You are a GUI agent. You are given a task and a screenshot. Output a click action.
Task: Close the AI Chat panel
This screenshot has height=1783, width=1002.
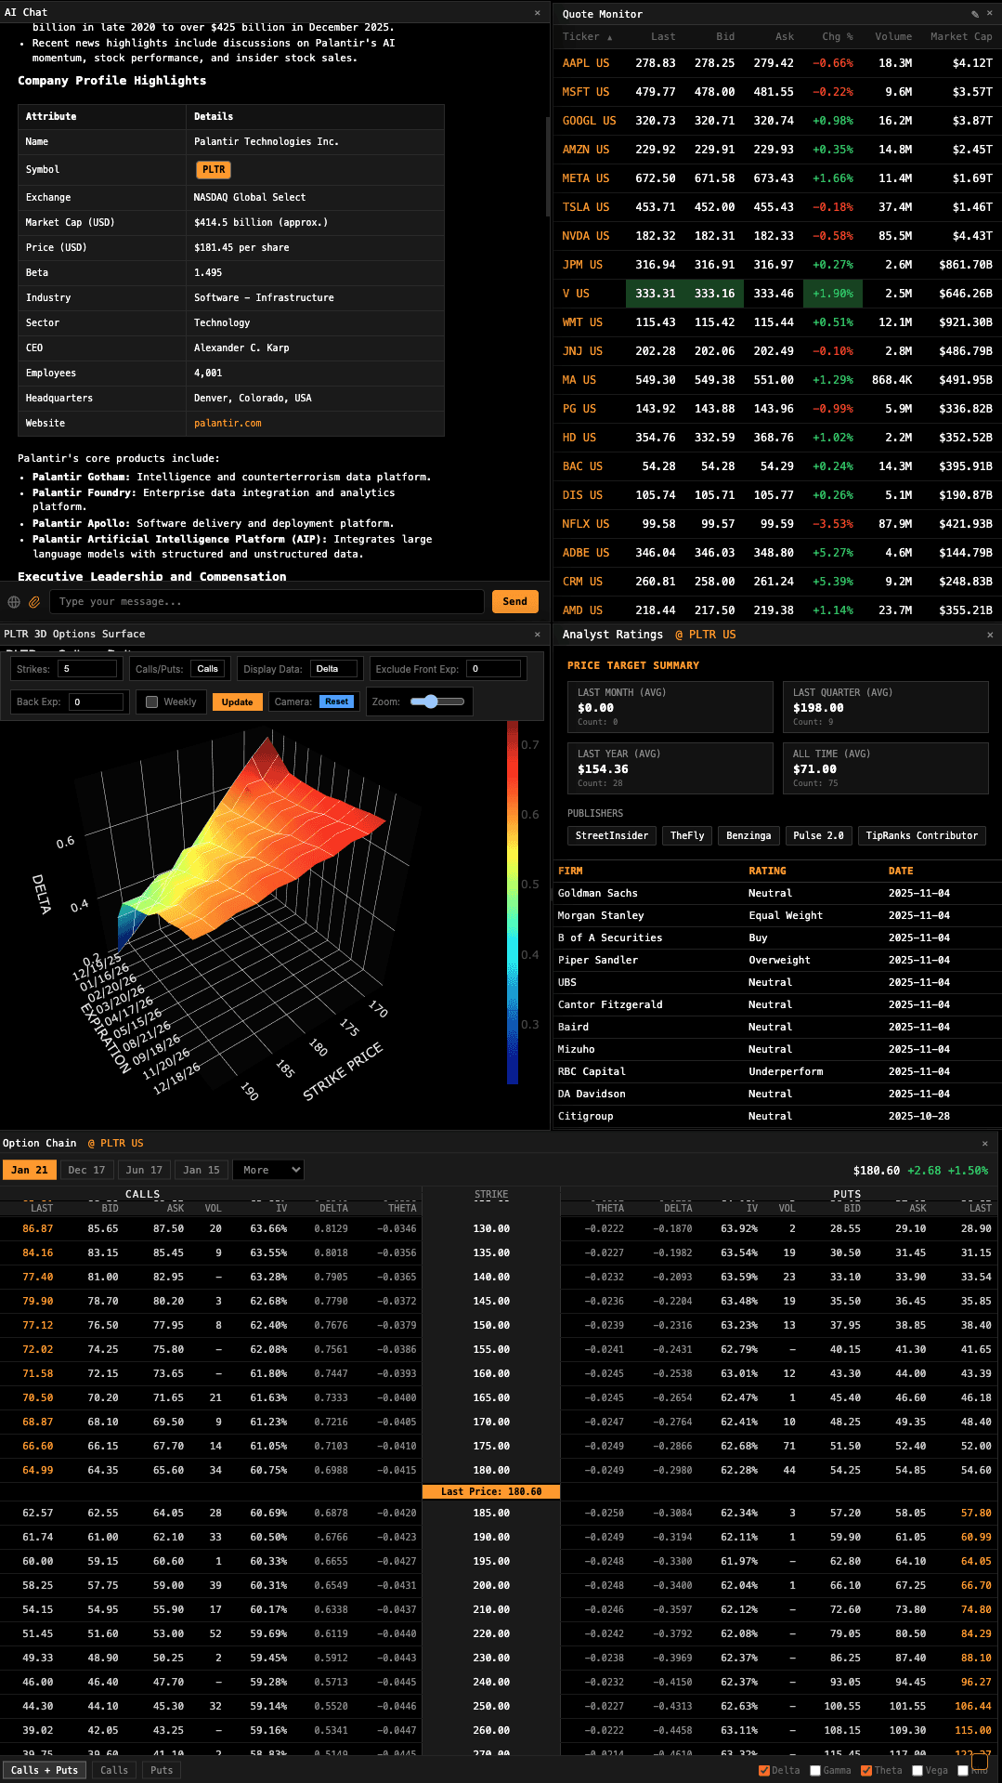[537, 12]
